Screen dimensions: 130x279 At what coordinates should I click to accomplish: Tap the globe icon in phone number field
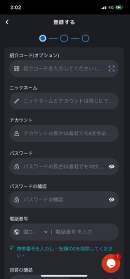pyautogui.click(x=17, y=232)
